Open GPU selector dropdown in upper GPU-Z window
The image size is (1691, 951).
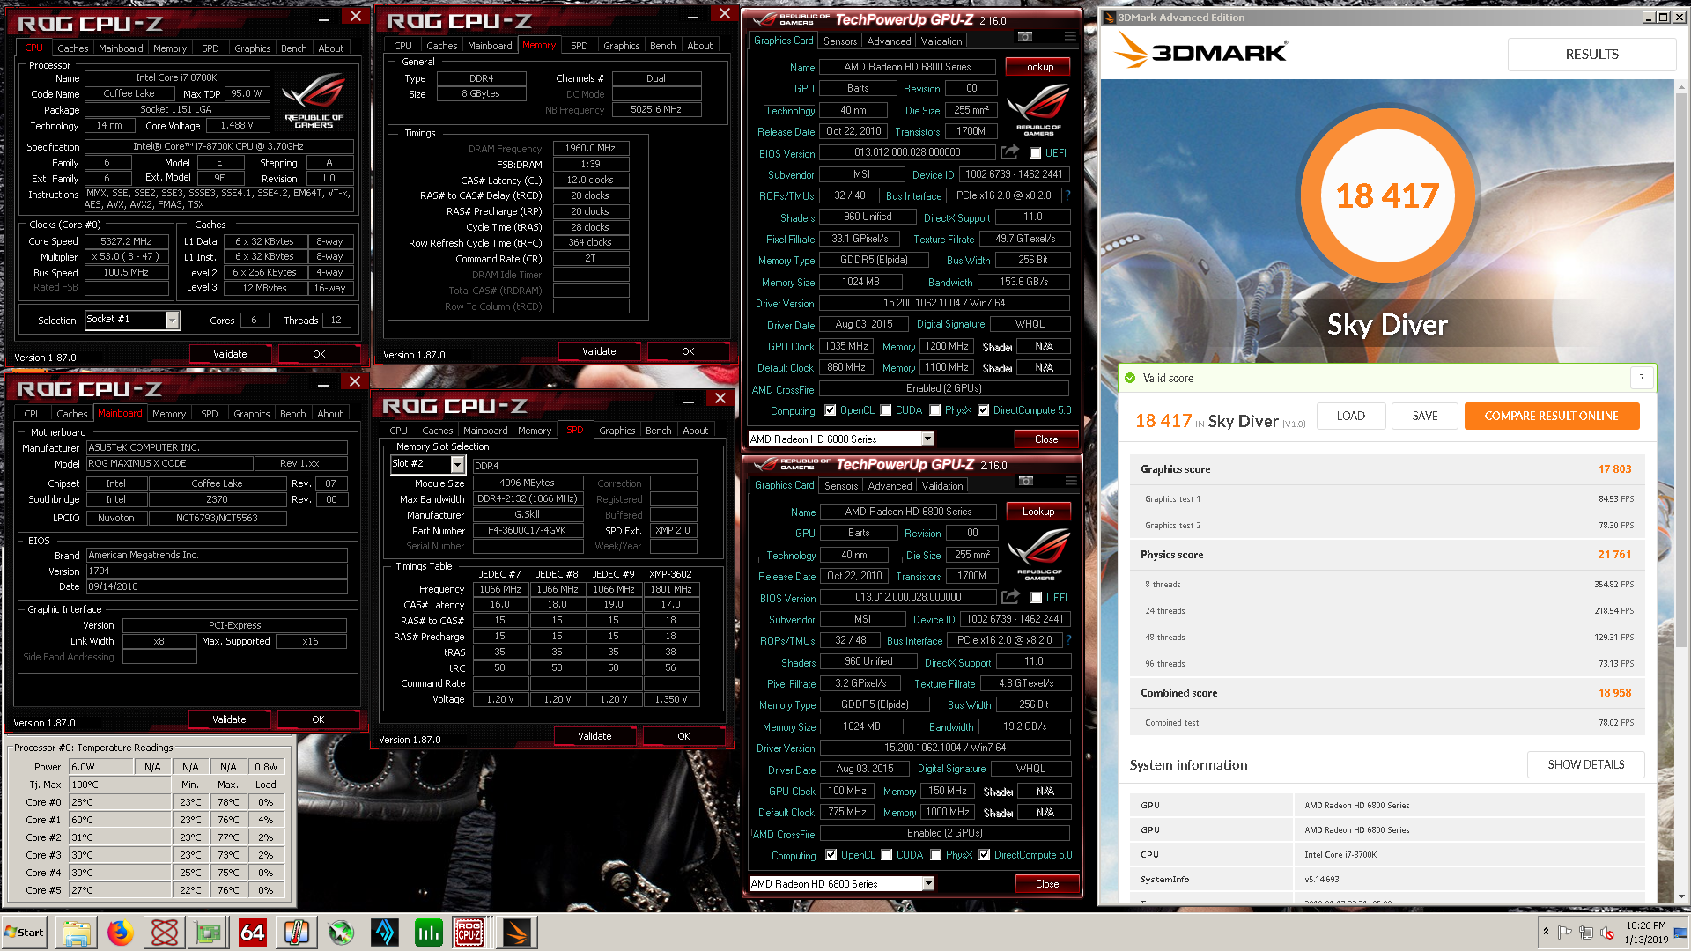pos(927,439)
